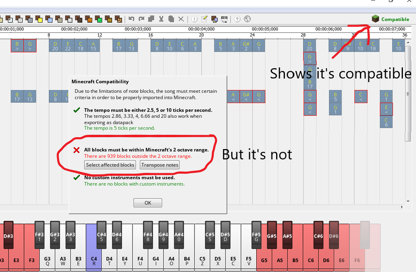
Task: Click the Transpose notes button
Action: [159, 165]
